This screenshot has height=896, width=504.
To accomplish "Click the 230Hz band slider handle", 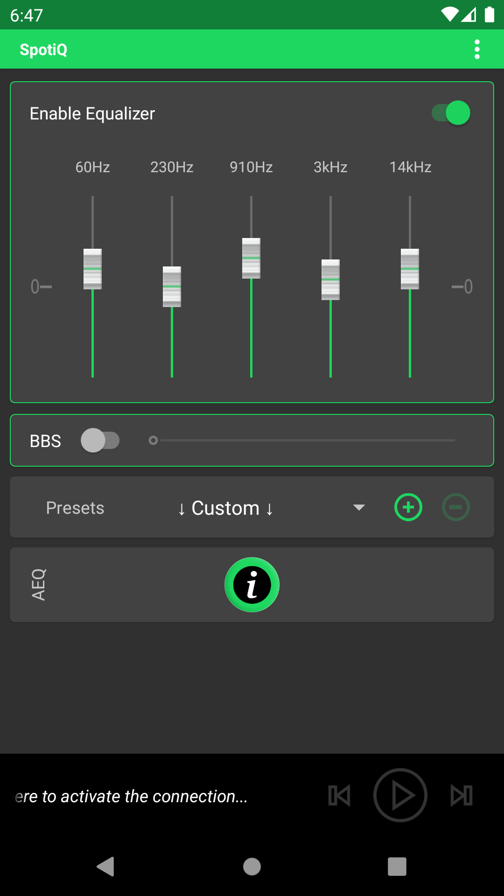I will coord(172,287).
